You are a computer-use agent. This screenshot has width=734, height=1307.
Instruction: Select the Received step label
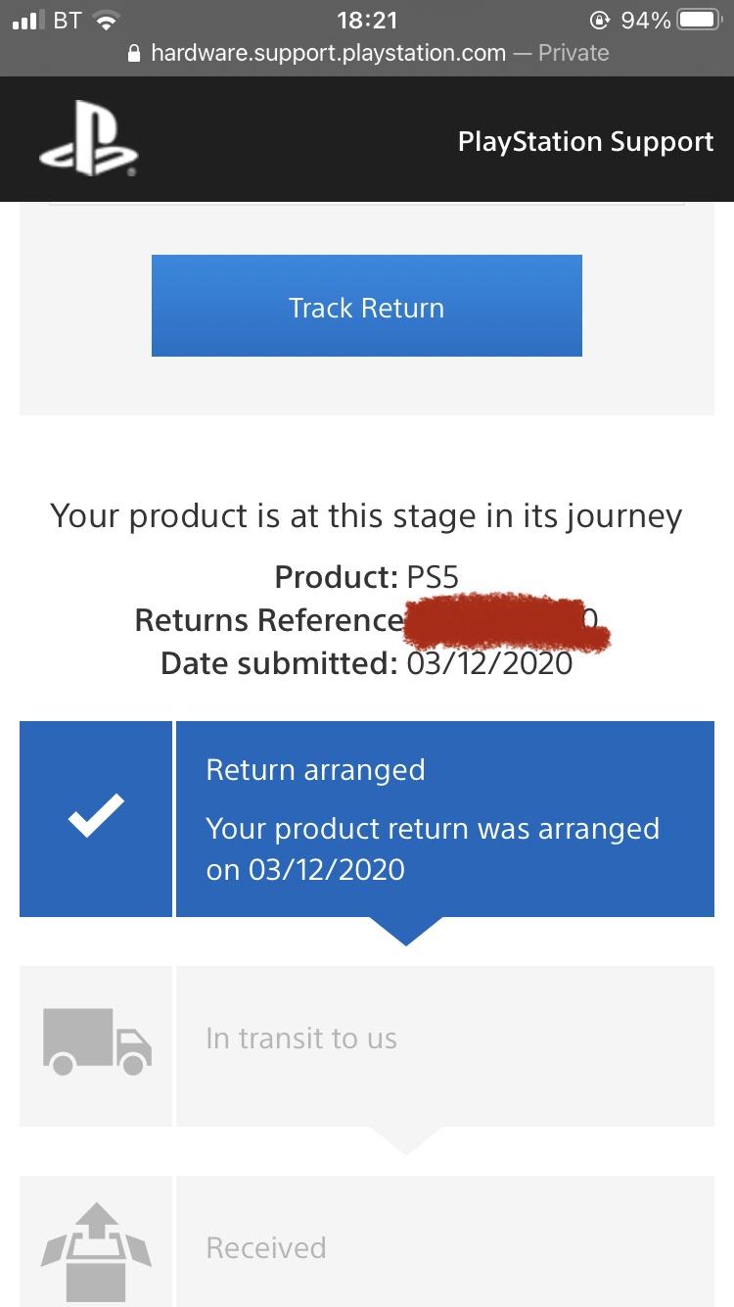(x=266, y=1248)
